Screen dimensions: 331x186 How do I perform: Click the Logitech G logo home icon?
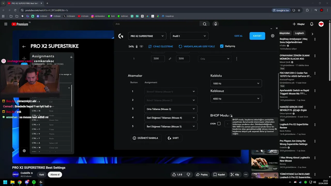pos(121,36)
